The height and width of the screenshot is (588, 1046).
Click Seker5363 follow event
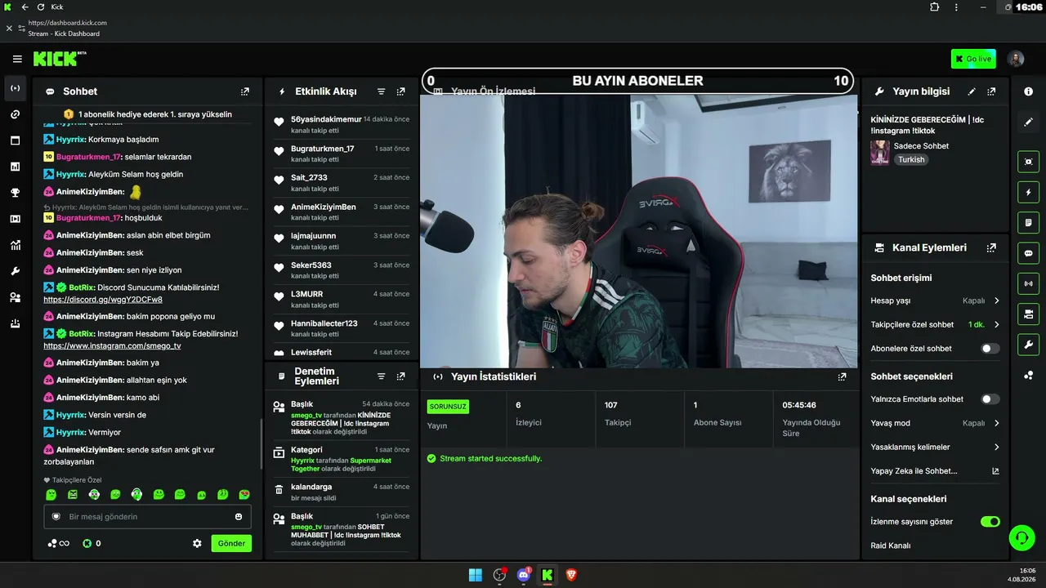point(342,270)
